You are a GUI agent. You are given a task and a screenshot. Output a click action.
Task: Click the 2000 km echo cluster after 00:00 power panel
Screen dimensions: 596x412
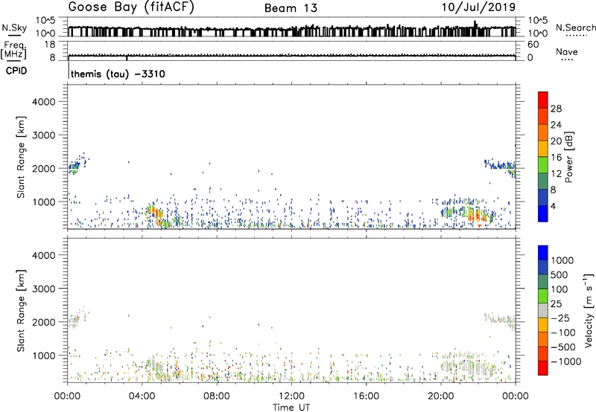pos(75,166)
